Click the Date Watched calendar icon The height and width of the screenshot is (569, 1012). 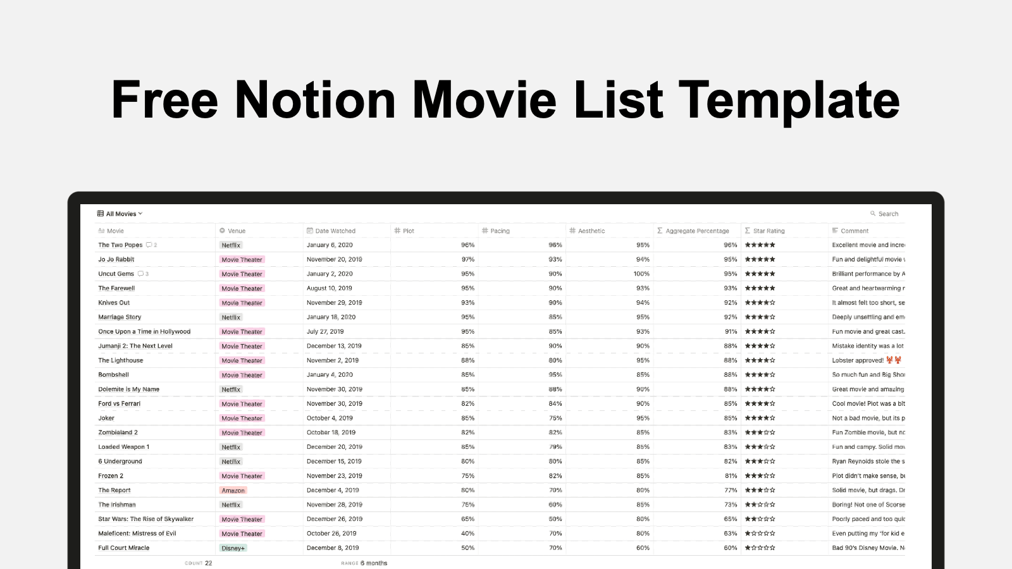310,231
